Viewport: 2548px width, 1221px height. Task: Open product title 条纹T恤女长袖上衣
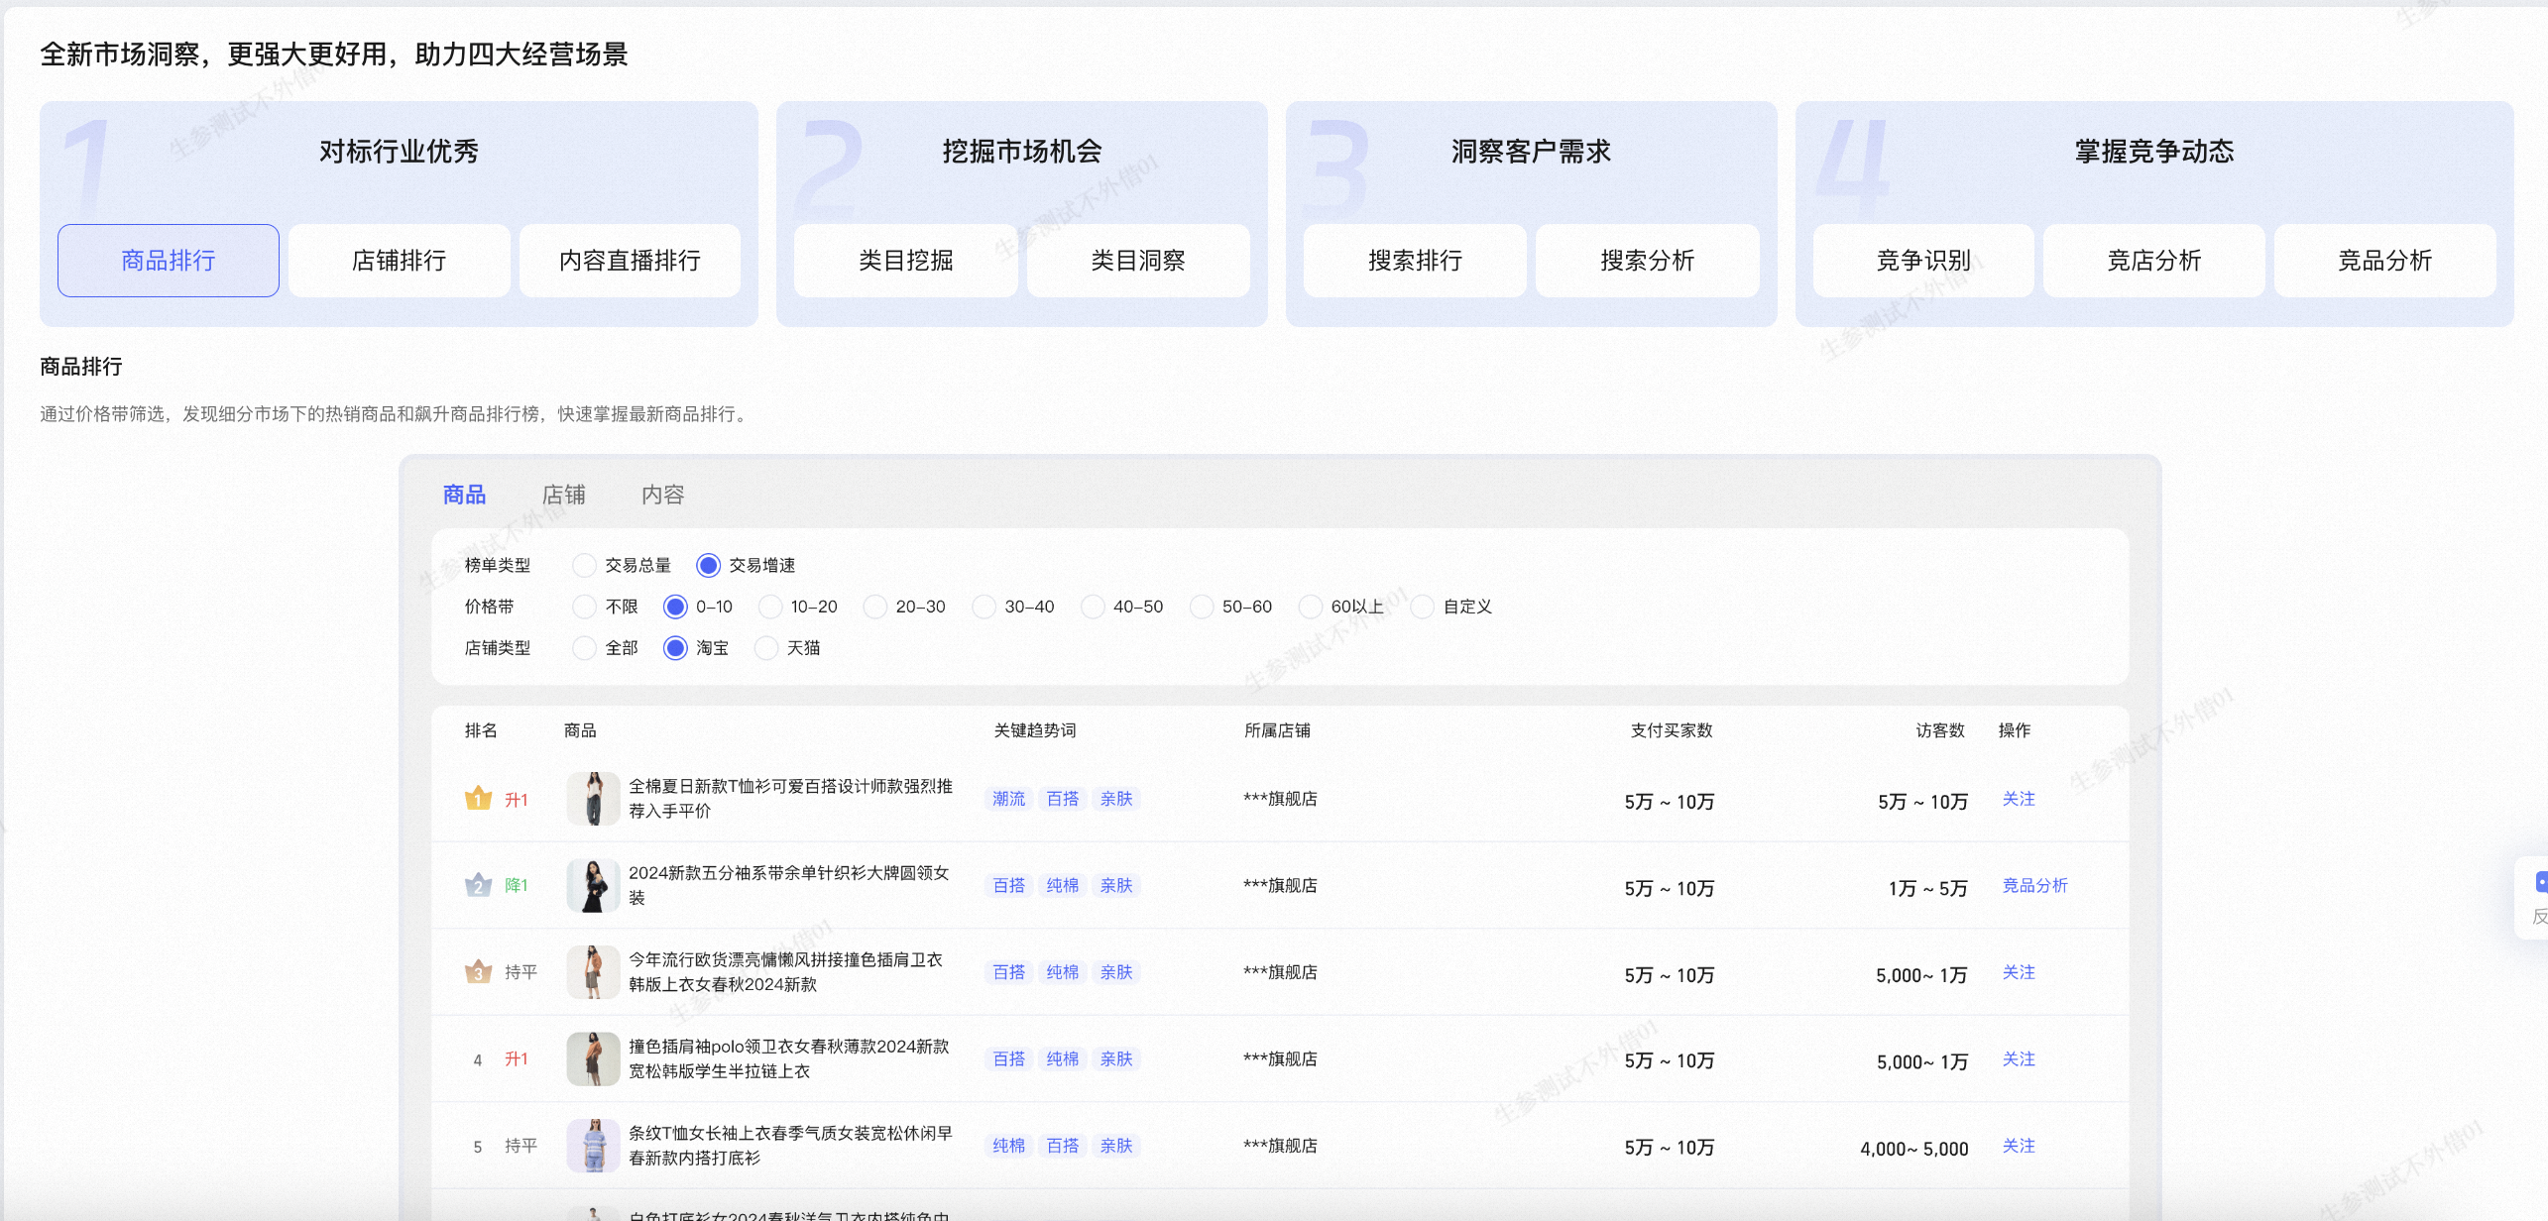790,1146
